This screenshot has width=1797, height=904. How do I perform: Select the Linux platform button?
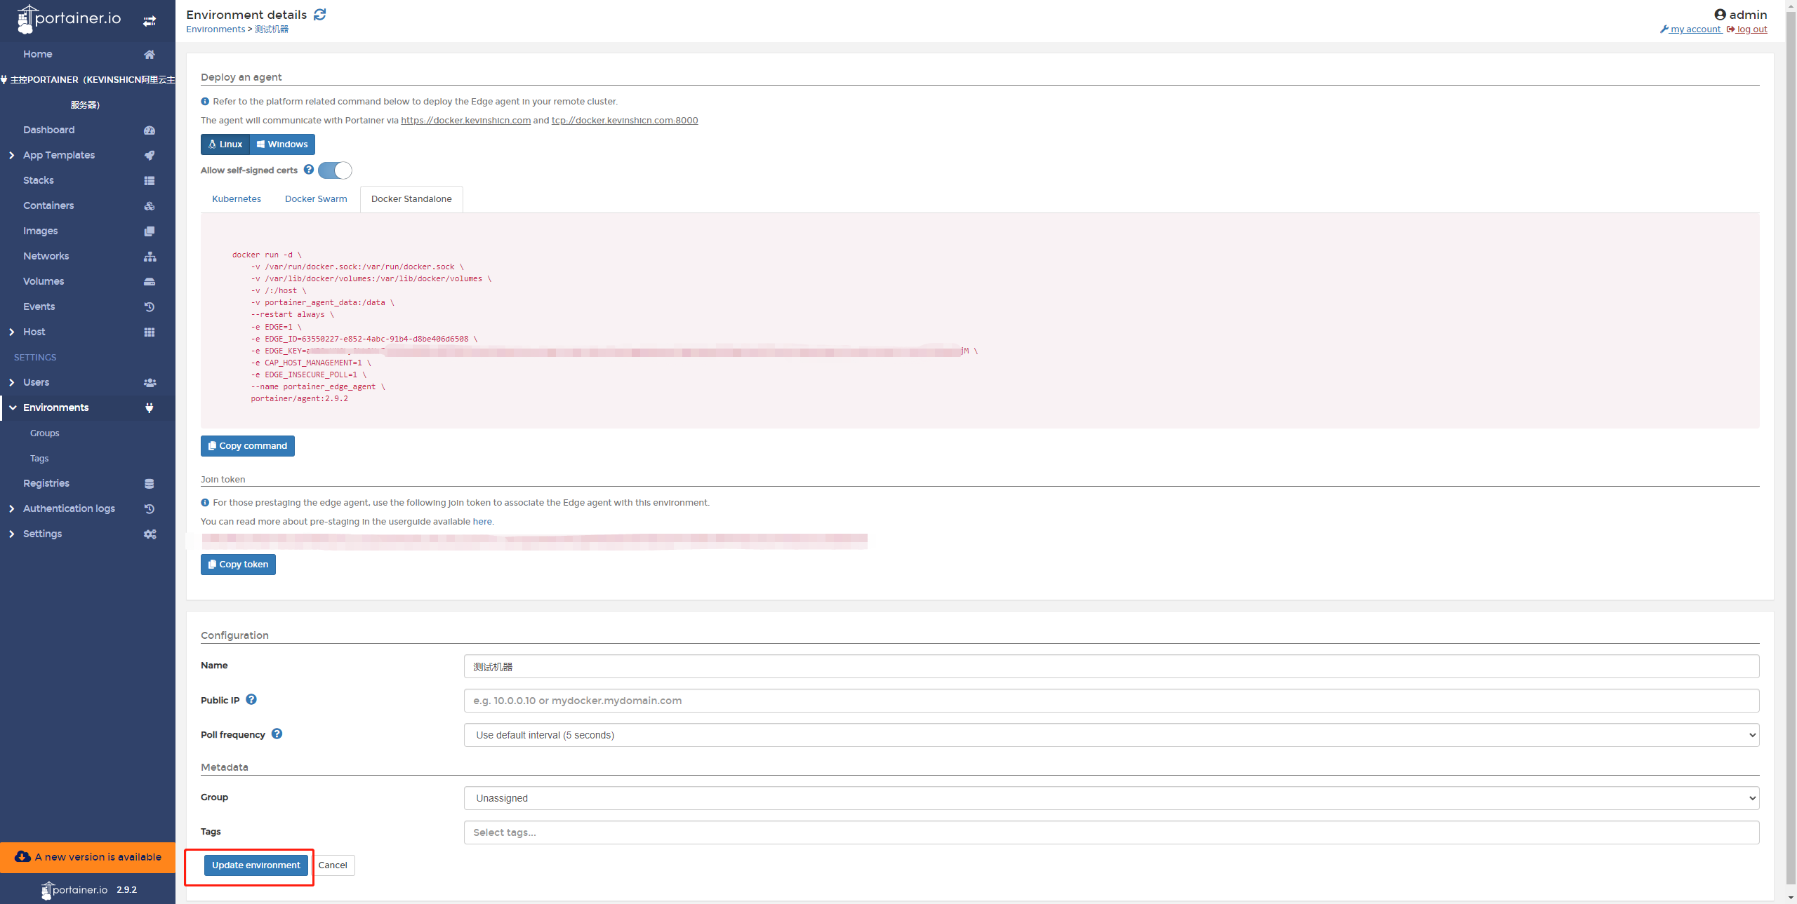point(225,144)
